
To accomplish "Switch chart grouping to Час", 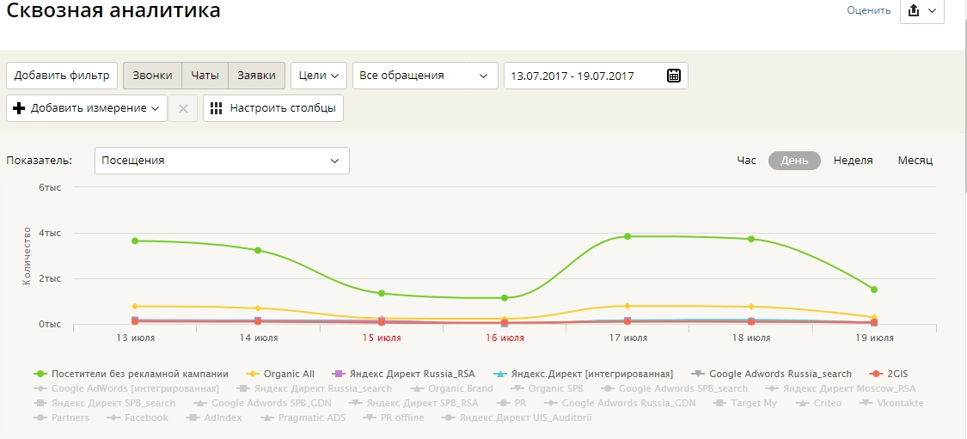I will coord(746,161).
